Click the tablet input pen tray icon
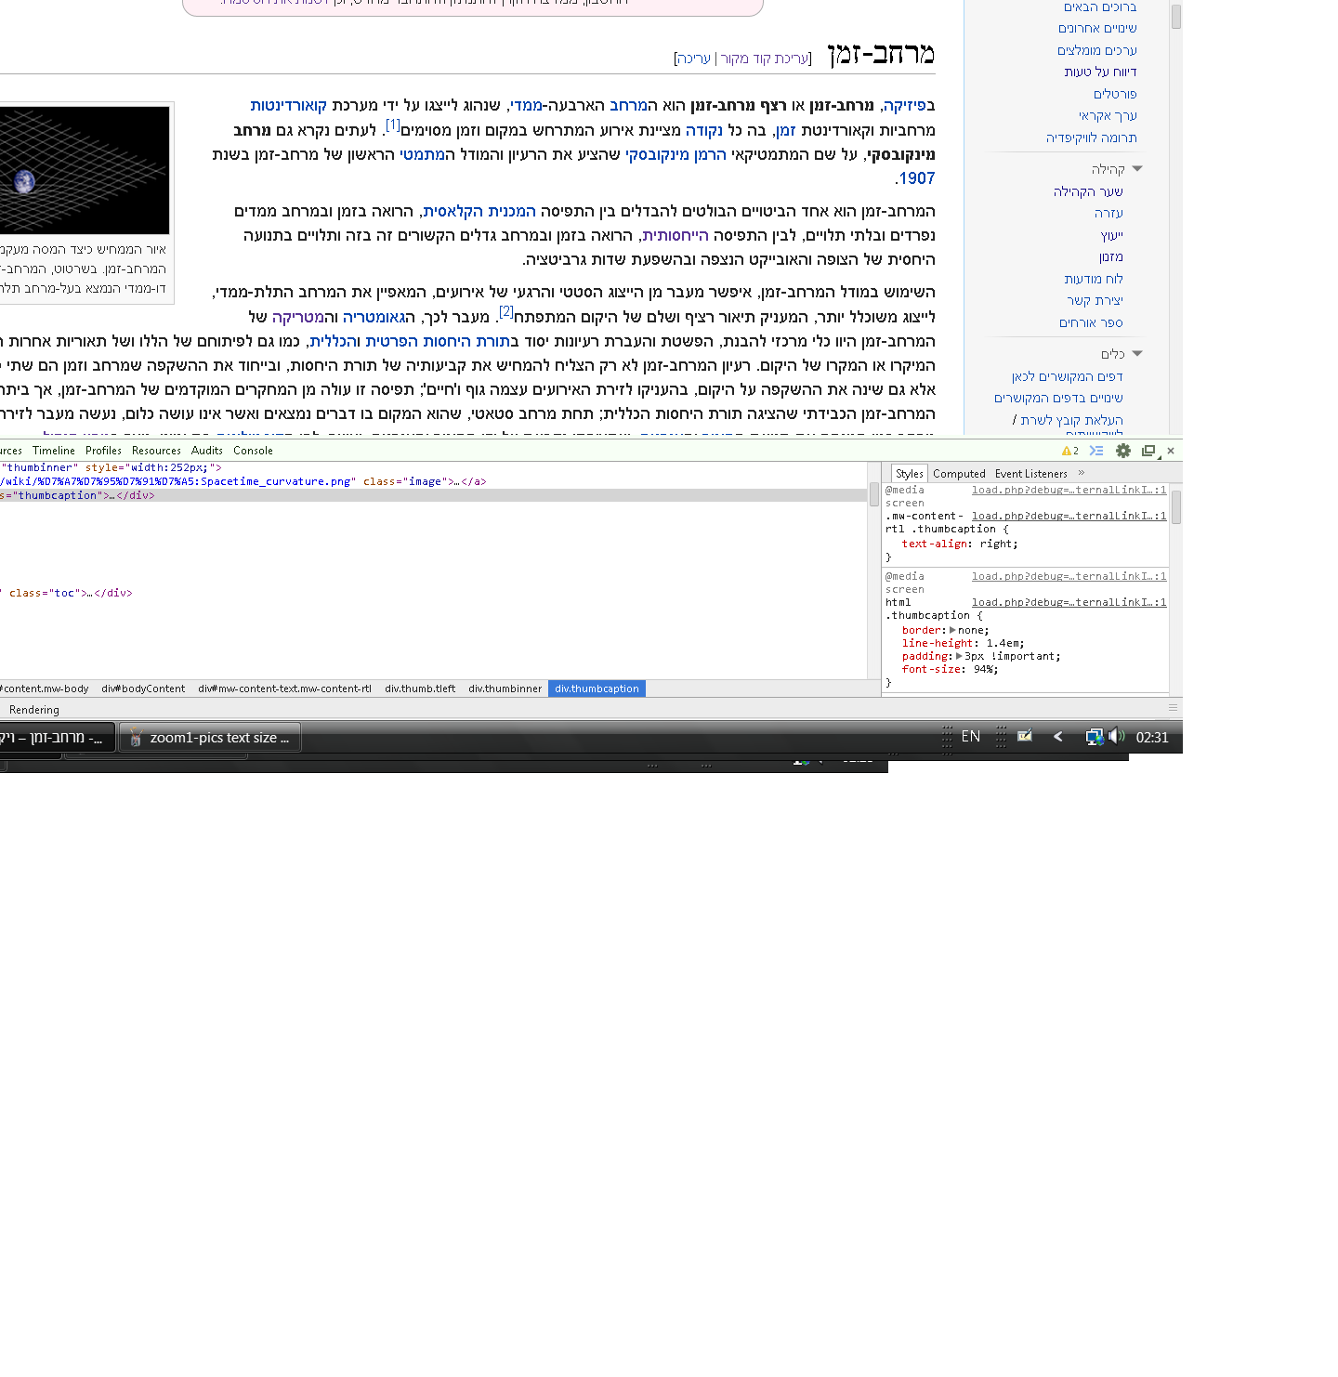The width and height of the screenshot is (1338, 1377). (1025, 736)
